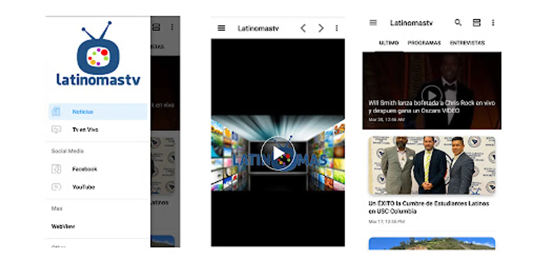This screenshot has width=538, height=263.
Task: Switch the layout view on the news feed screen
Action: click(477, 23)
